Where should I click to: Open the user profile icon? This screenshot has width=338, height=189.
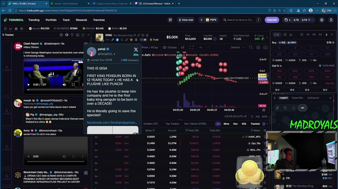[331, 20]
